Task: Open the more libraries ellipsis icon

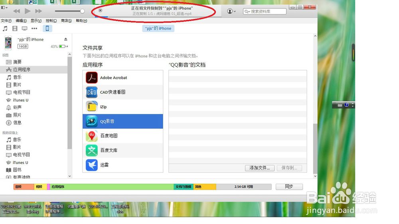Action: [34, 28]
